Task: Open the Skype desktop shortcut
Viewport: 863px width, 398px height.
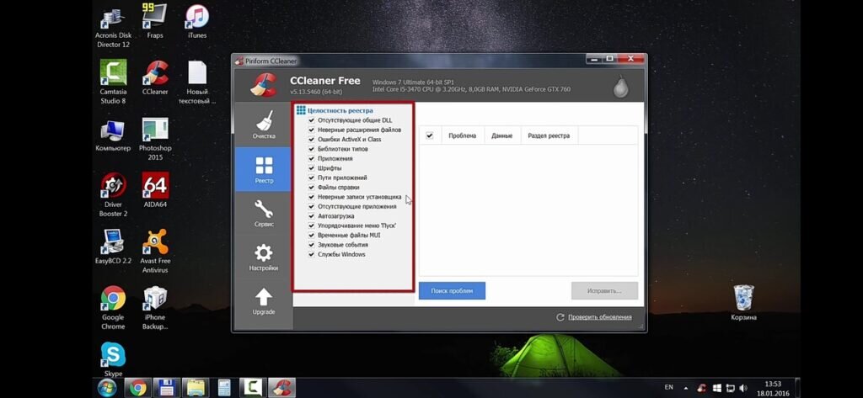Action: 113,359
